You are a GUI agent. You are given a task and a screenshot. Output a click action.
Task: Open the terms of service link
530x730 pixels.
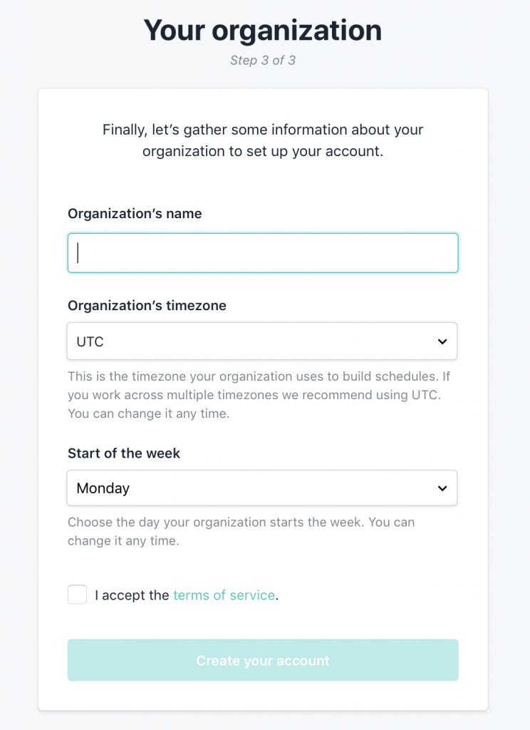(x=224, y=595)
